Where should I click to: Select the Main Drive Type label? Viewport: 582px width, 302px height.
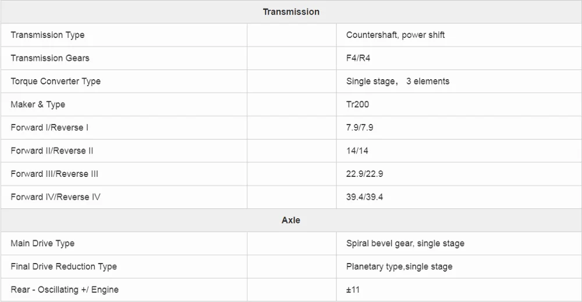point(42,243)
